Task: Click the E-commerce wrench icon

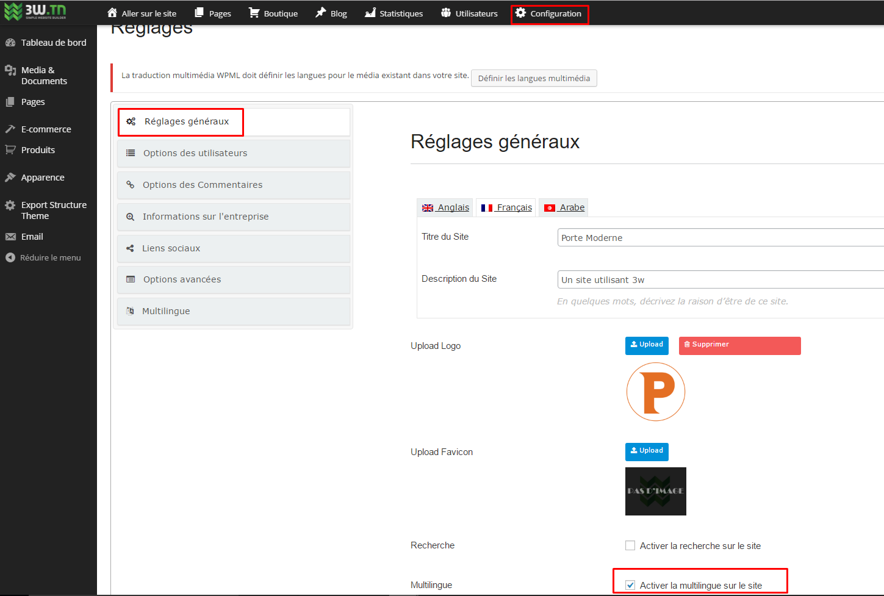Action: [x=10, y=129]
